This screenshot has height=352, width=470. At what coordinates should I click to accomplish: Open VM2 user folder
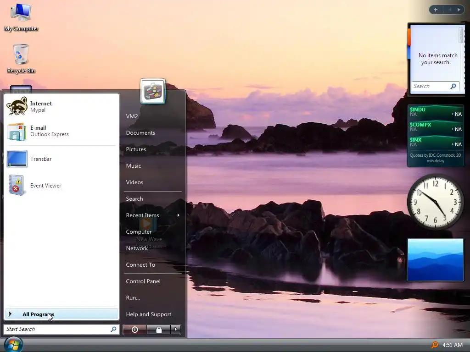[x=132, y=116]
